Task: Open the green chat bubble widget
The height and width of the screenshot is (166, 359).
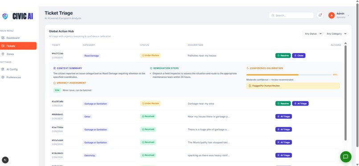Action: 346,157
